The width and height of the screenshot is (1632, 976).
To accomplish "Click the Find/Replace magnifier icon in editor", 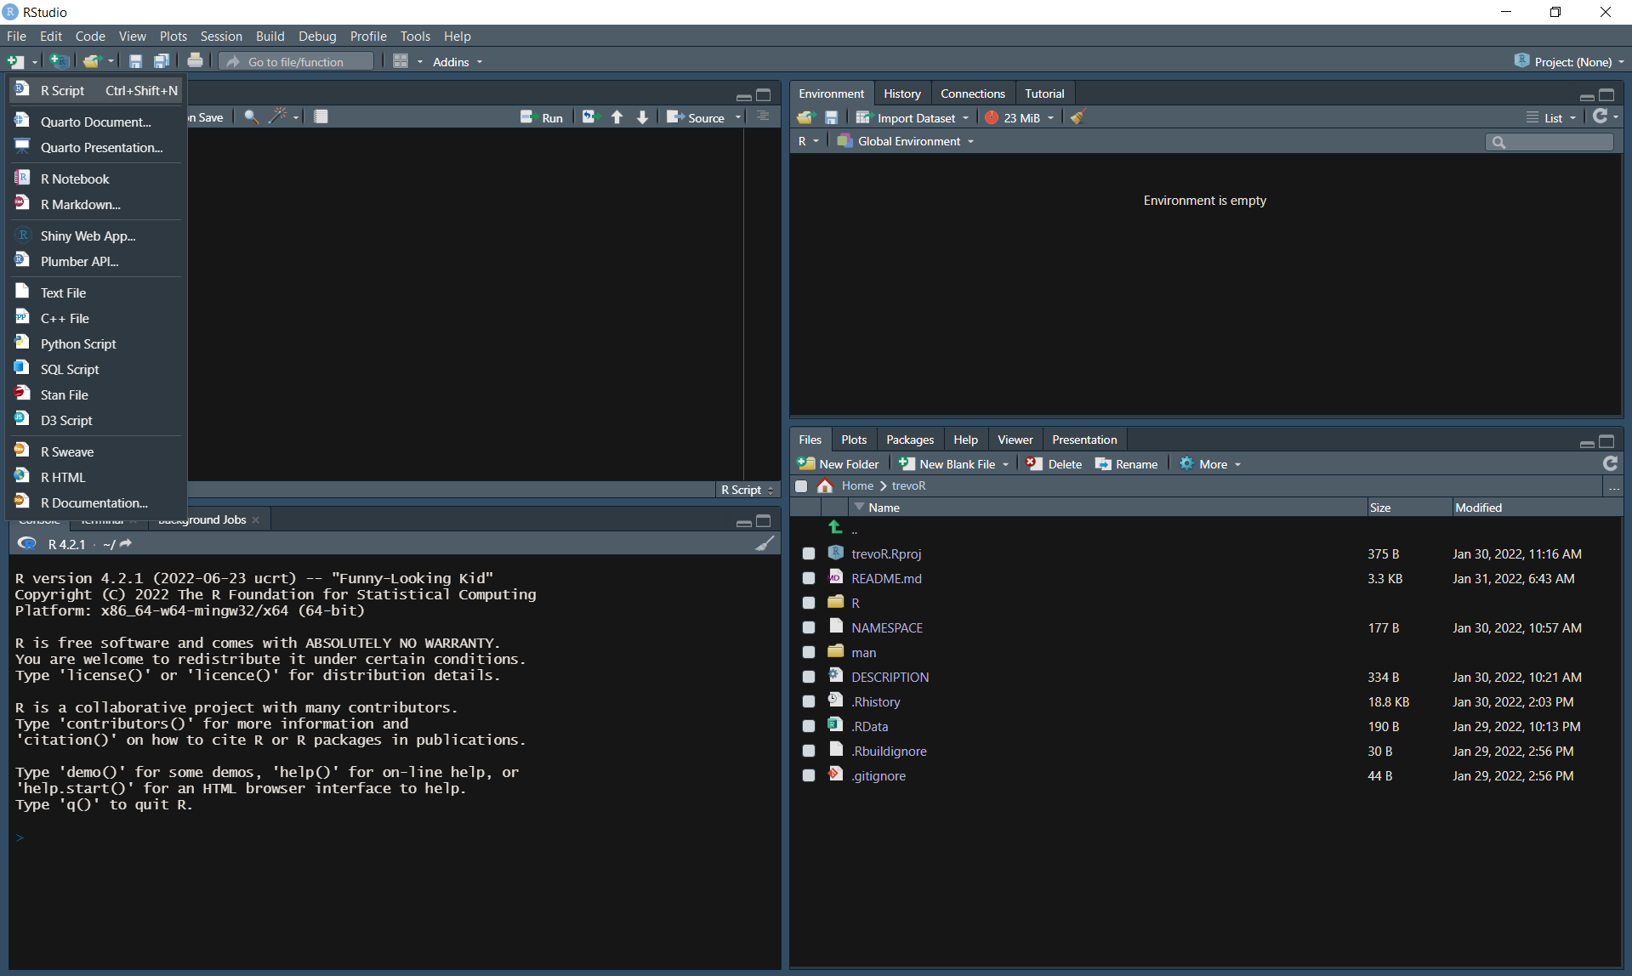I will pos(251,117).
